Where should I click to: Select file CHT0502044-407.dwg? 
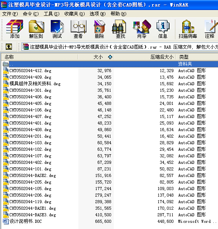30,116
